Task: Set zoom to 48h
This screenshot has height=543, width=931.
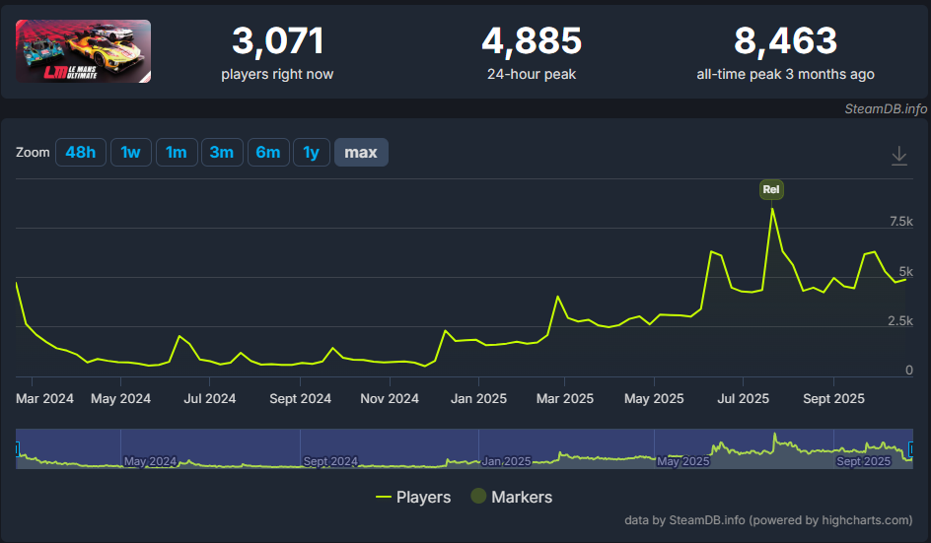Action: [81, 153]
